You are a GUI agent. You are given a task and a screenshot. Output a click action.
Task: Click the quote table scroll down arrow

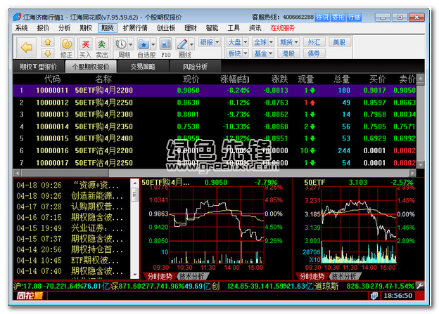point(420,165)
